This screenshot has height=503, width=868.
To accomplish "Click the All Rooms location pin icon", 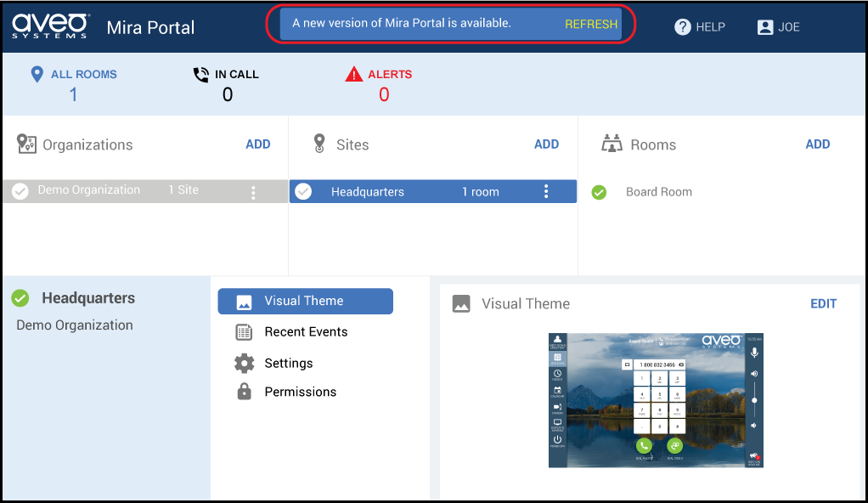I will click(x=37, y=75).
